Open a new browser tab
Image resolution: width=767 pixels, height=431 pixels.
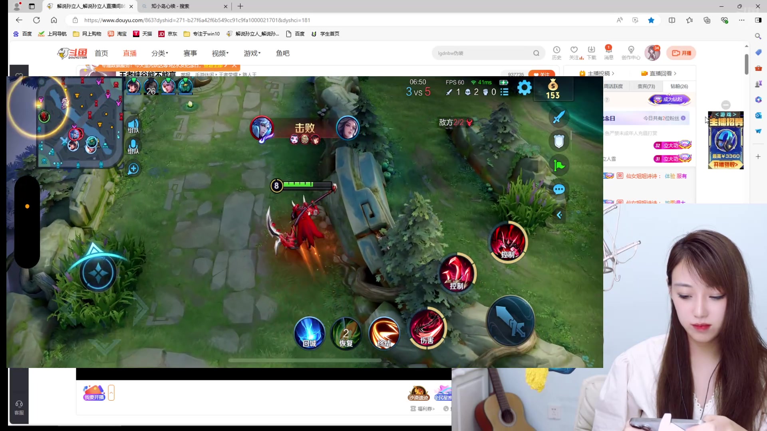(240, 6)
